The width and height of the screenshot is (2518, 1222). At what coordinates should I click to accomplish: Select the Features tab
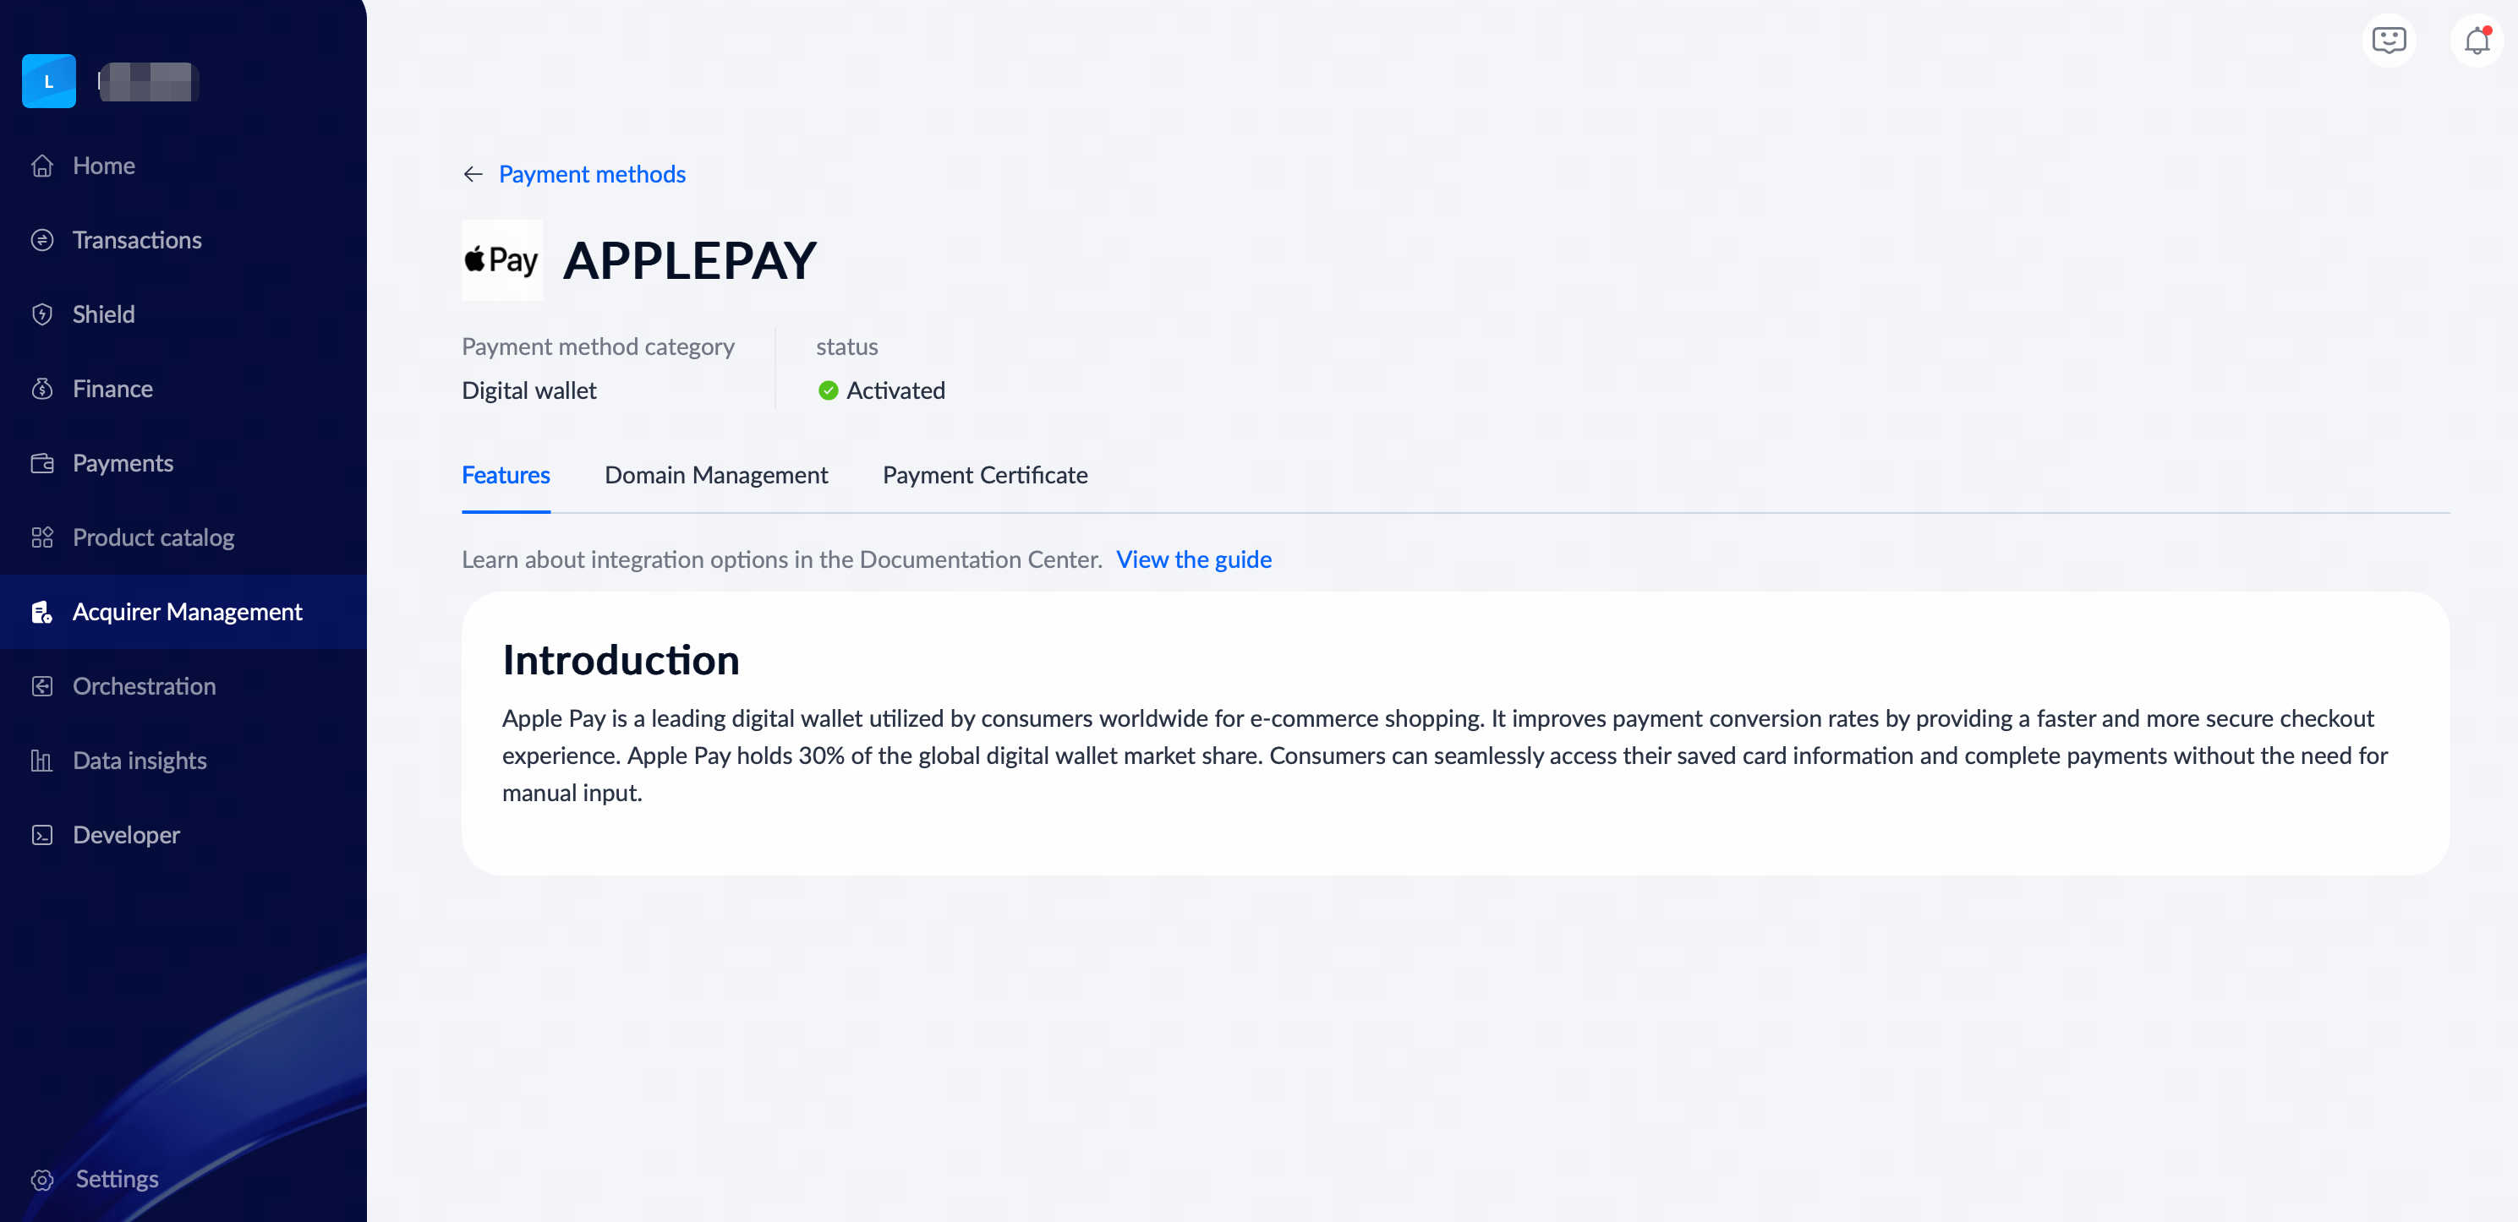[x=506, y=476]
